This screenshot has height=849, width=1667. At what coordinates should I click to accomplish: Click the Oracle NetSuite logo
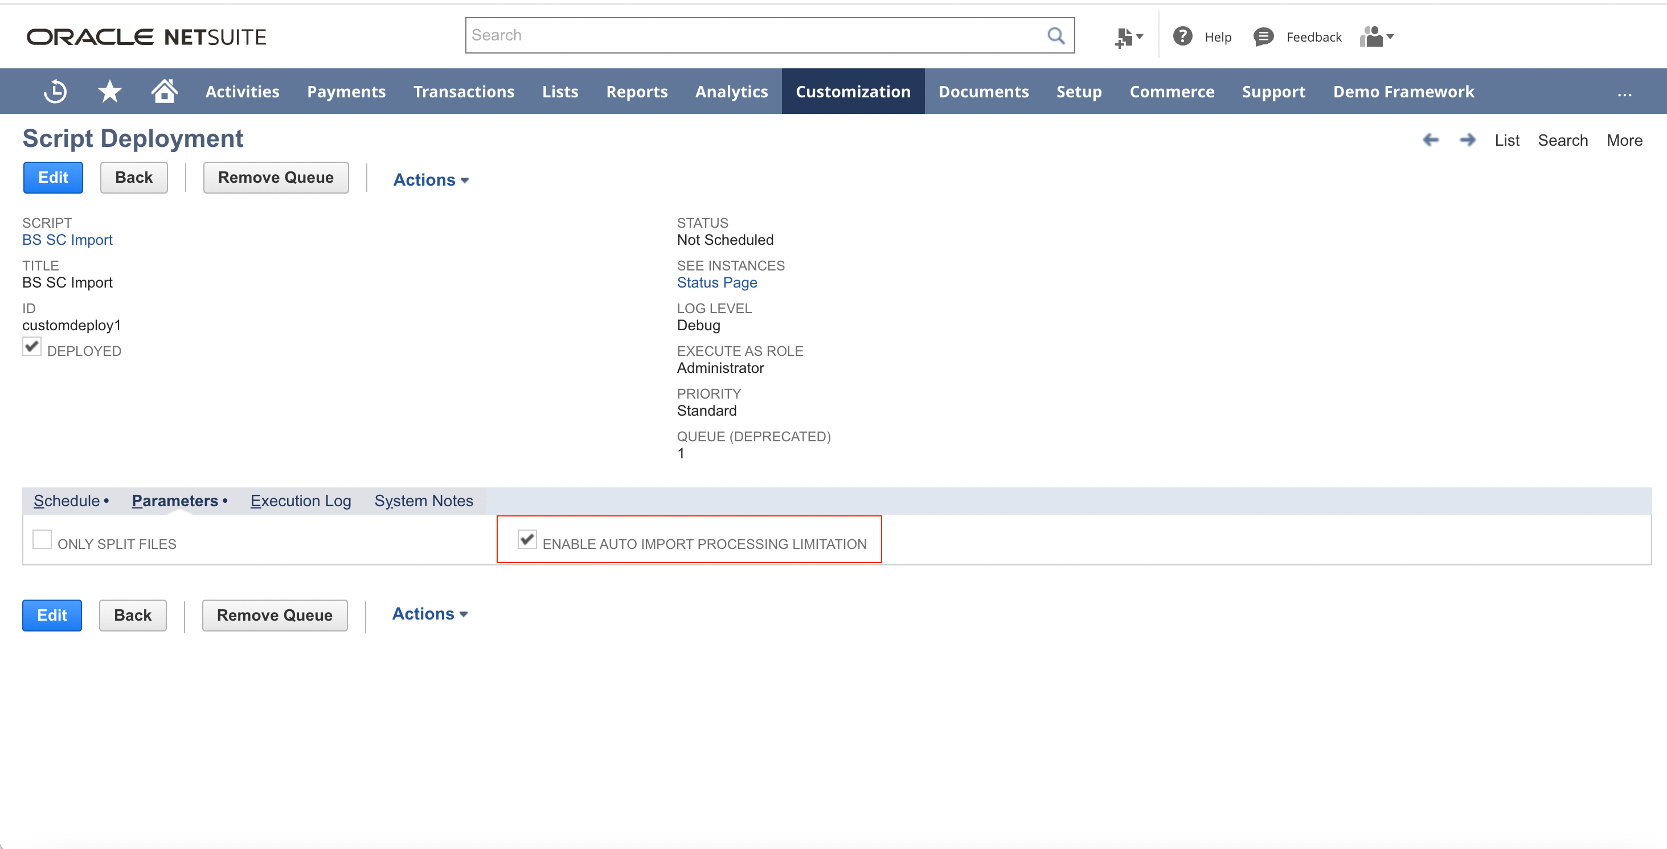pos(146,37)
